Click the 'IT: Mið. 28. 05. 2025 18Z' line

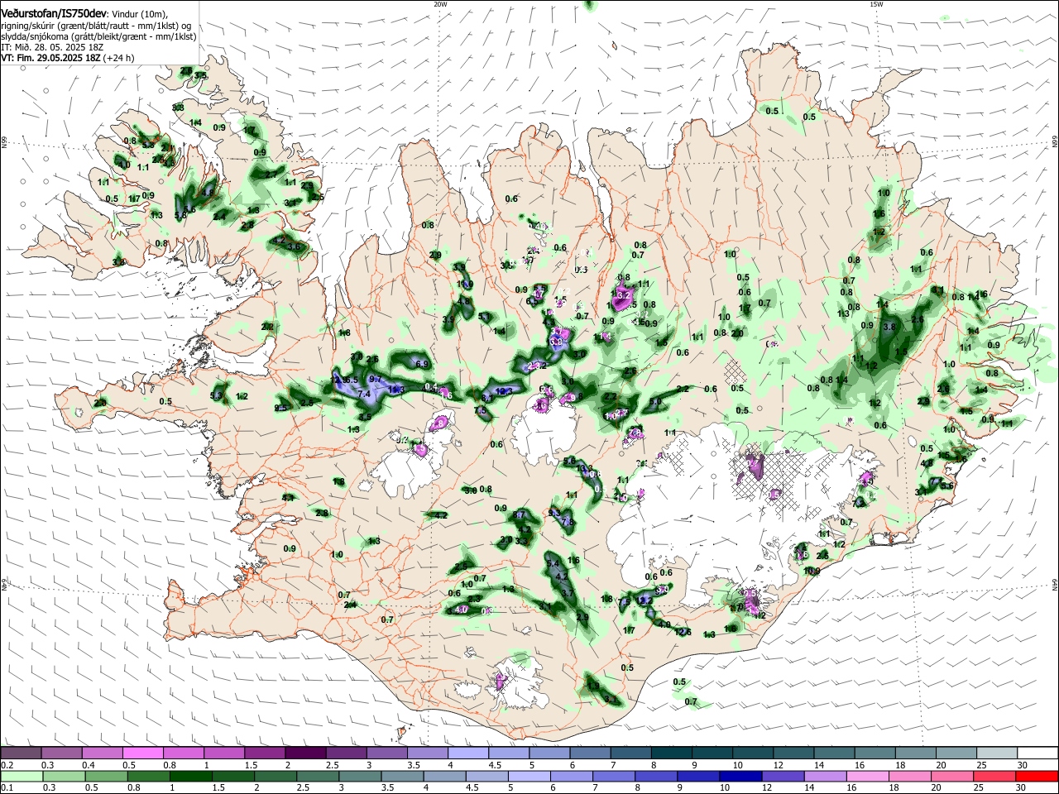tap(52, 47)
